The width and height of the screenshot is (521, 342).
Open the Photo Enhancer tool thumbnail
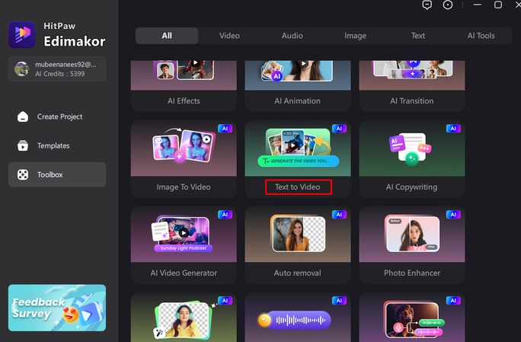tap(412, 235)
